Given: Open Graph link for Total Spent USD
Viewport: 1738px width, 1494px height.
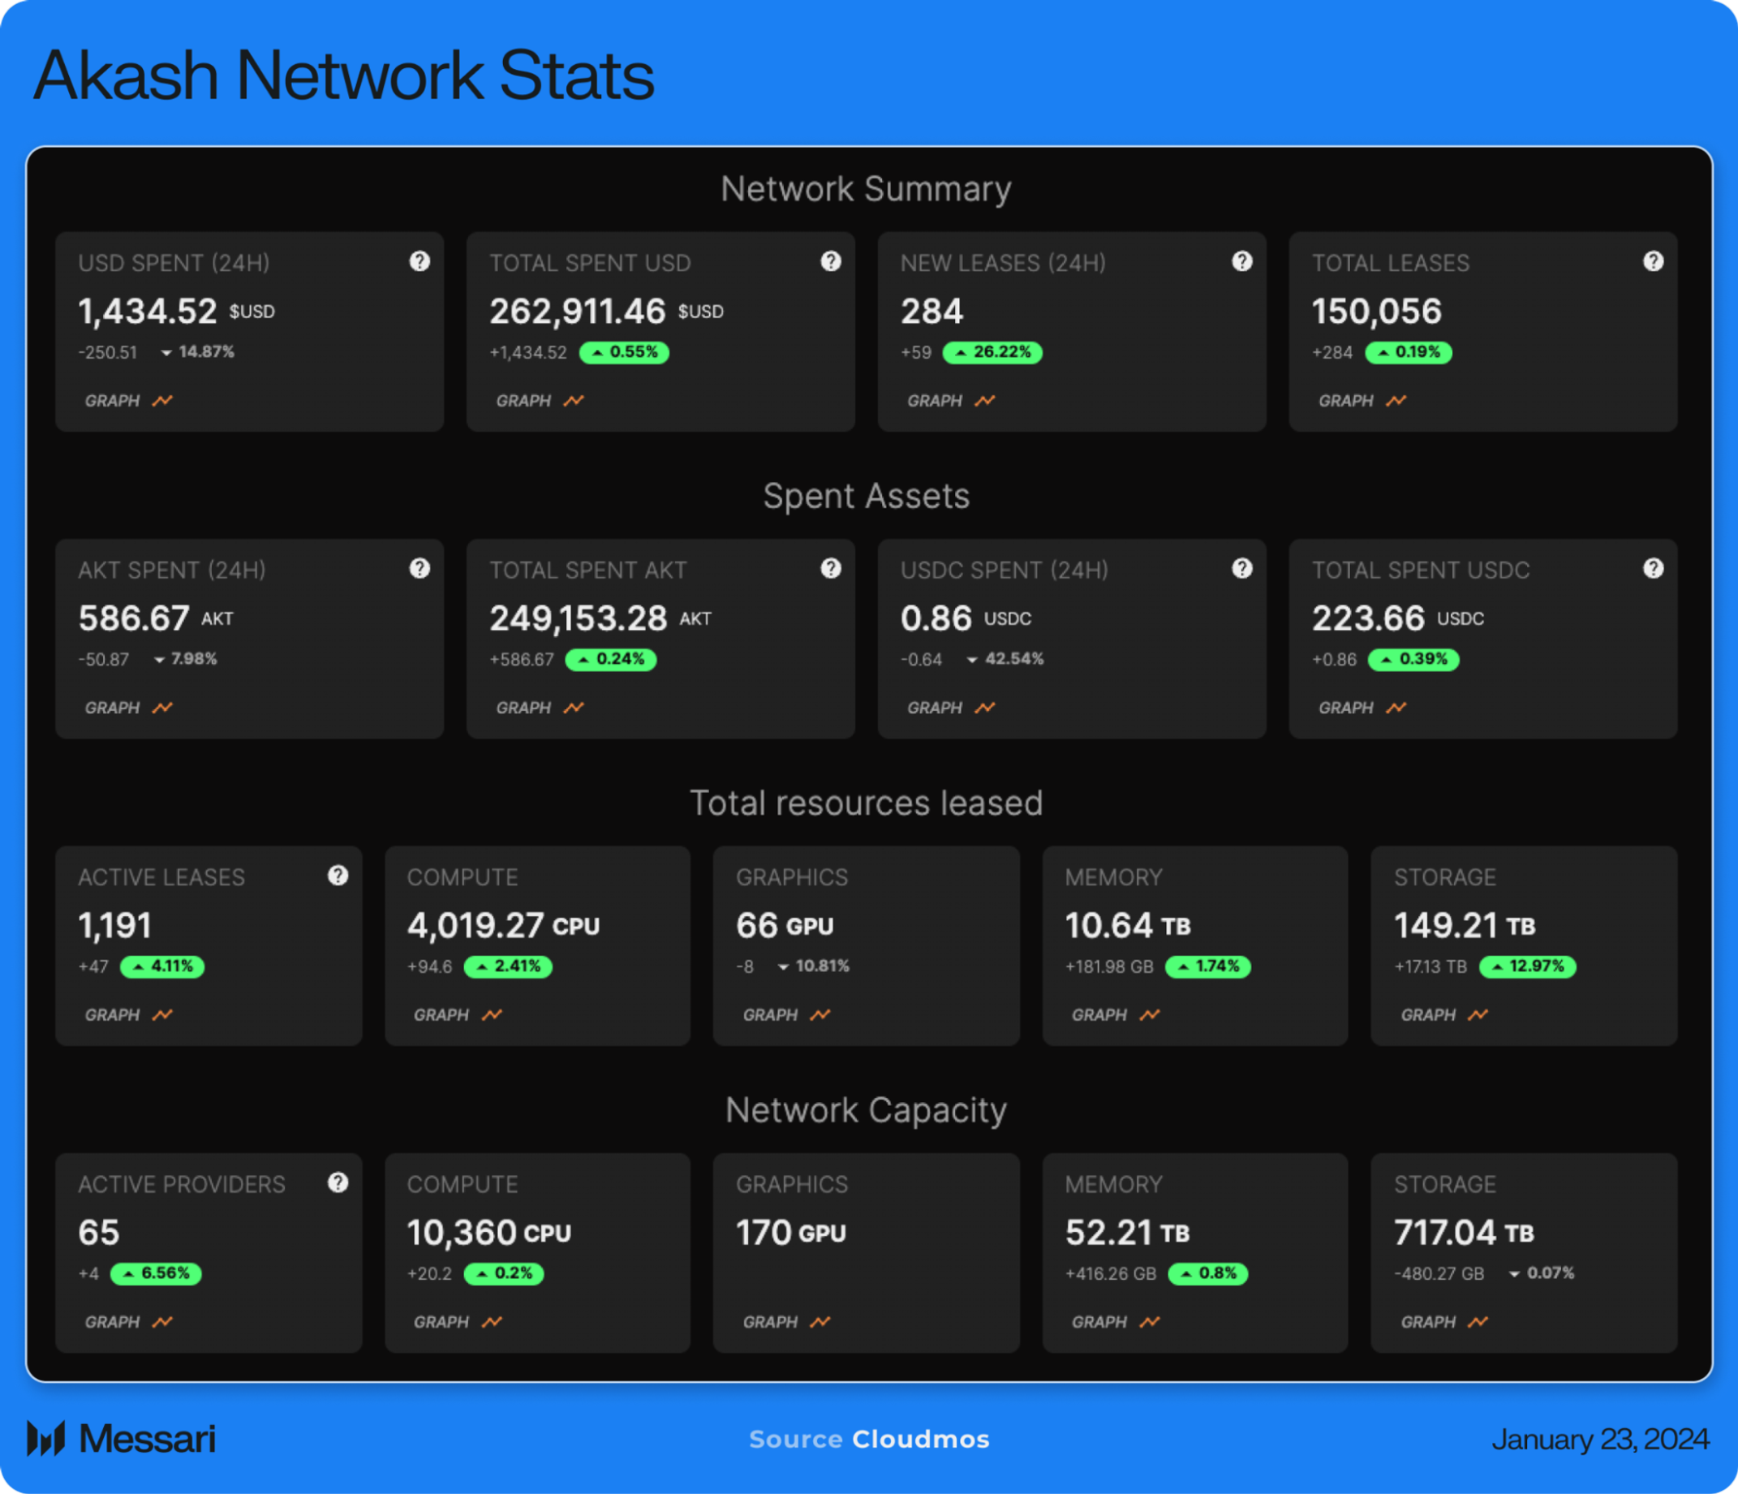Looking at the screenshot, I should (x=540, y=401).
